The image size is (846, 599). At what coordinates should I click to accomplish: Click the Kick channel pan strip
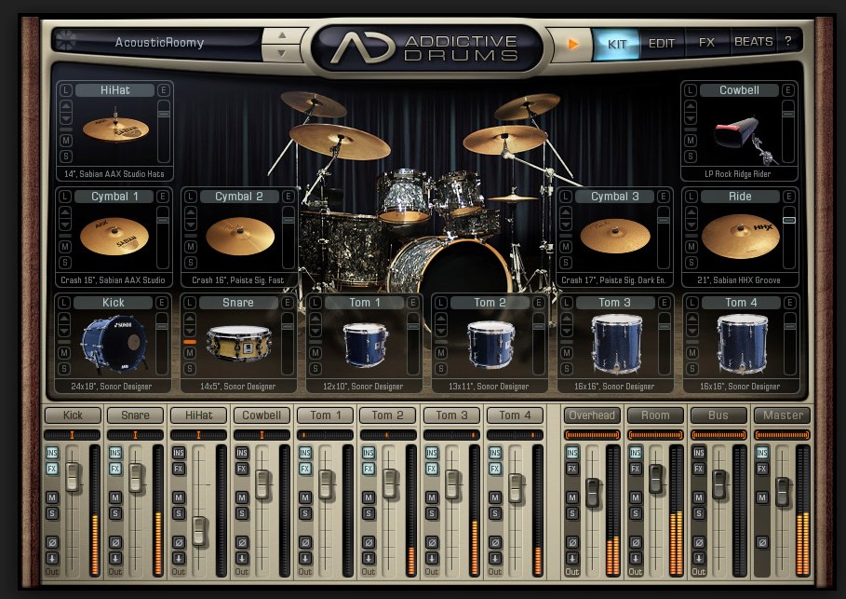pos(72,435)
